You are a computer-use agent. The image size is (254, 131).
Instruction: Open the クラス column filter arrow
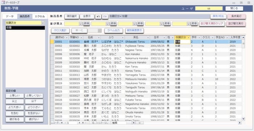point(213,38)
